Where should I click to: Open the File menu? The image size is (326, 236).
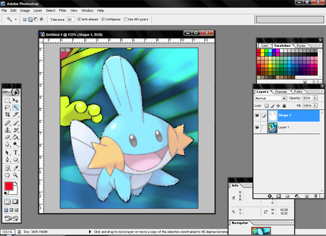[x=4, y=11]
